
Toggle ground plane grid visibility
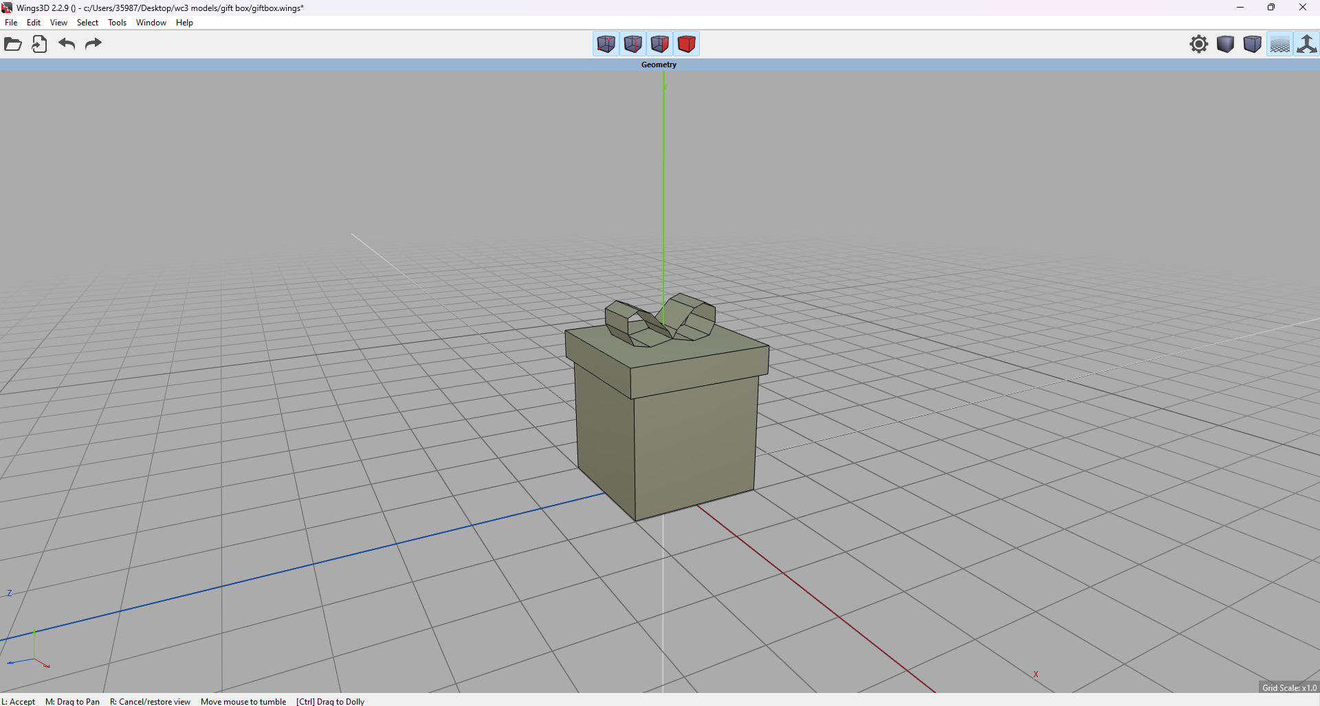1280,44
